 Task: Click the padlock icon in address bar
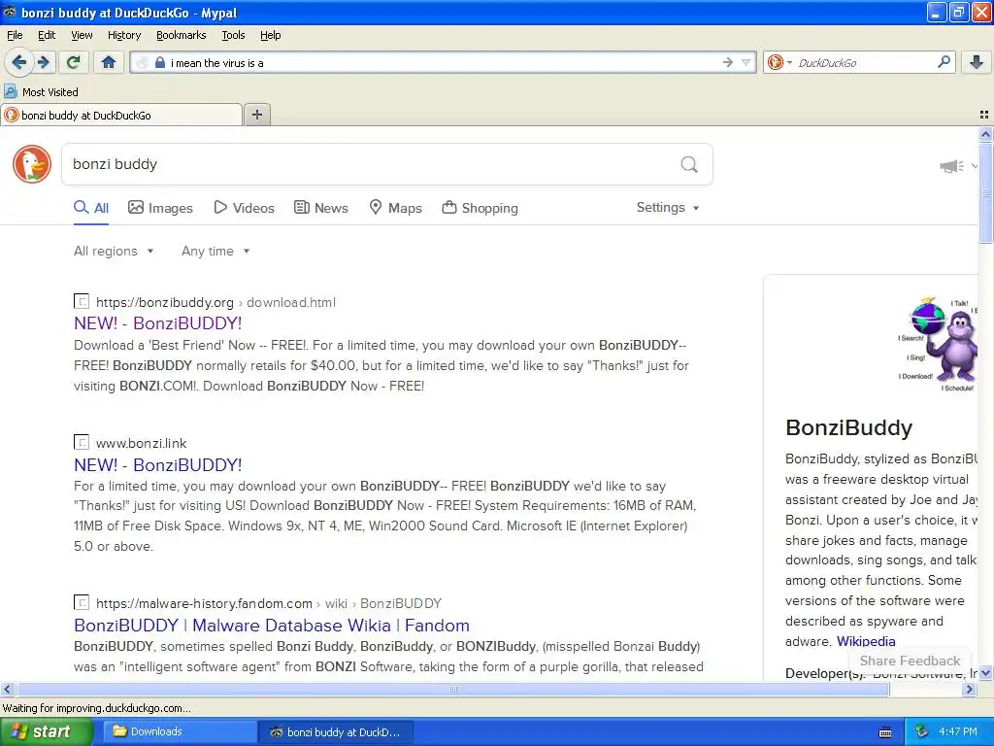[x=160, y=62]
